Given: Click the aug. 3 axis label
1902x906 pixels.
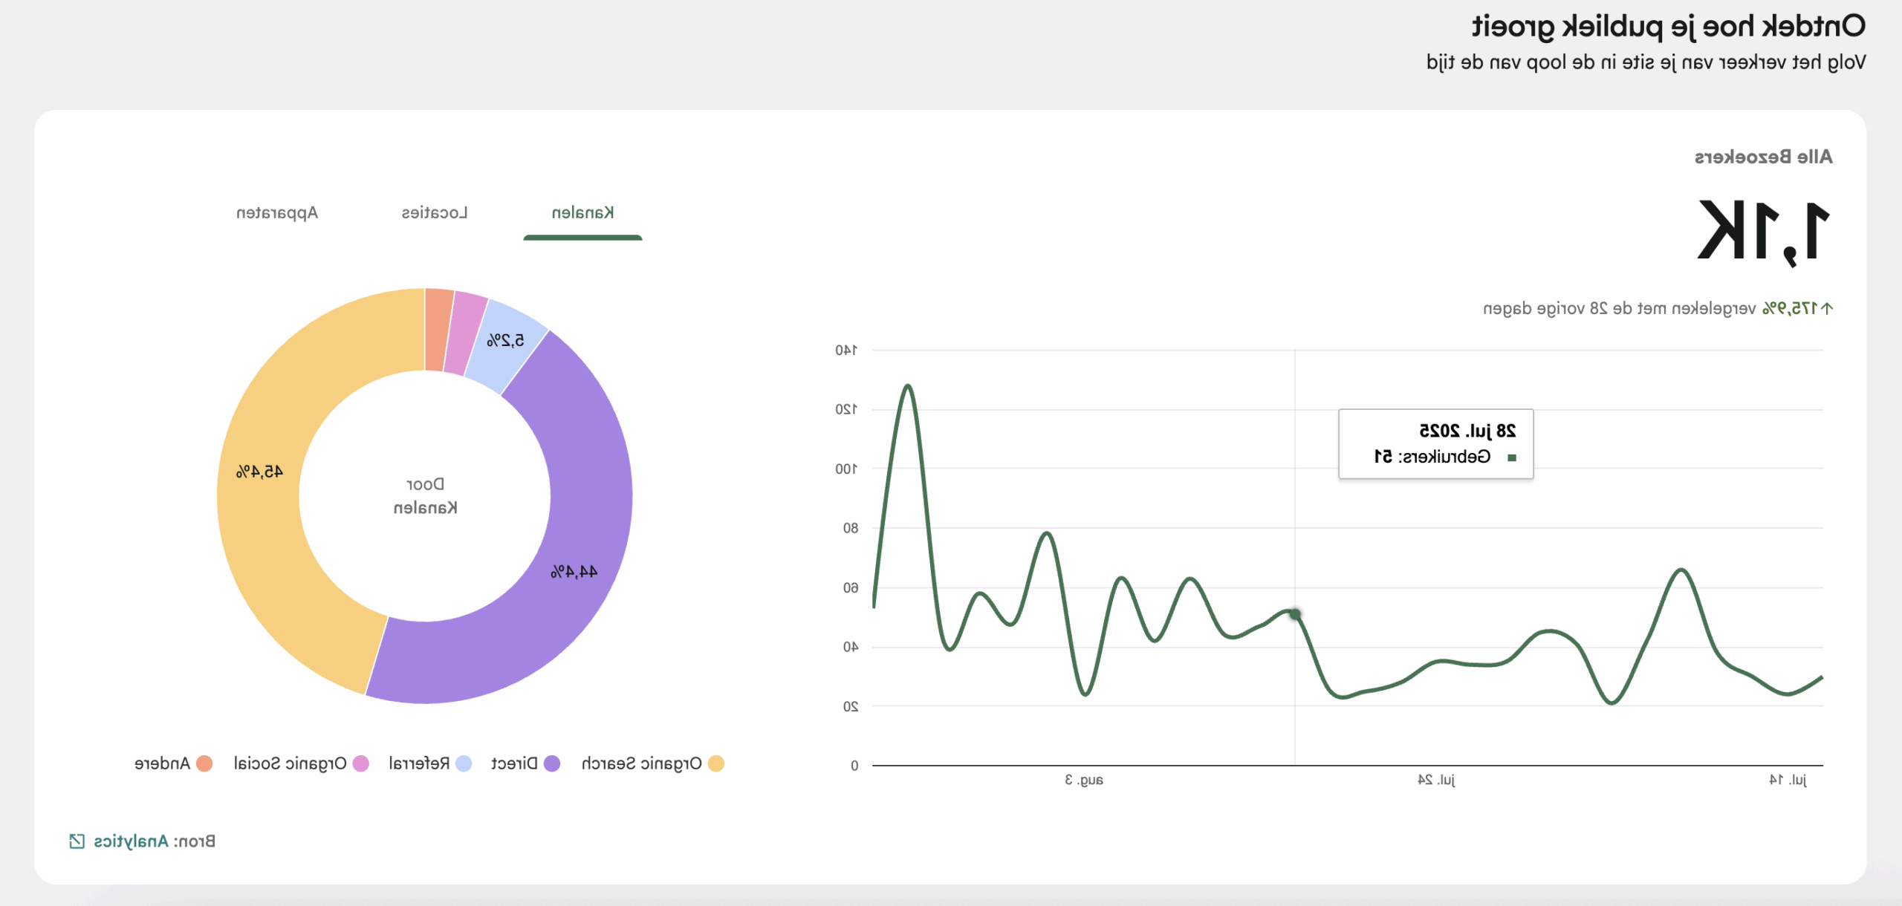Looking at the screenshot, I should pyautogui.click(x=1084, y=780).
